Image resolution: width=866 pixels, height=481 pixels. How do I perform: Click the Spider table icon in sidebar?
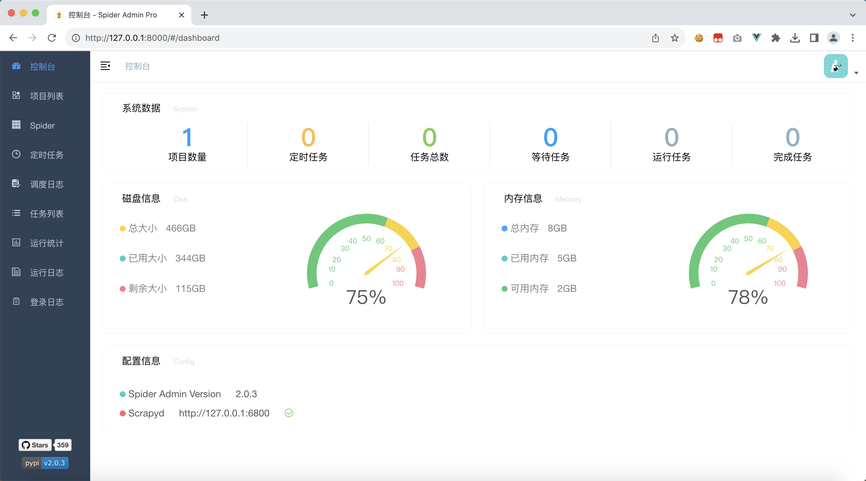click(16, 125)
